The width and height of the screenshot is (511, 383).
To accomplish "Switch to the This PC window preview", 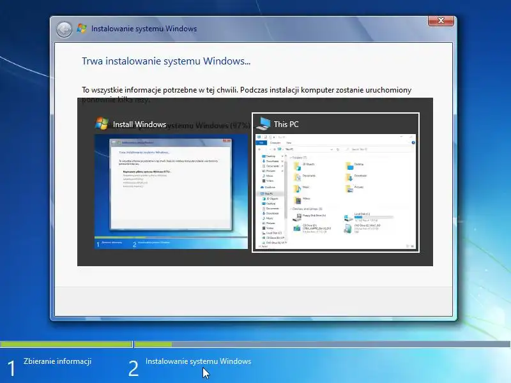I will tap(336, 183).
